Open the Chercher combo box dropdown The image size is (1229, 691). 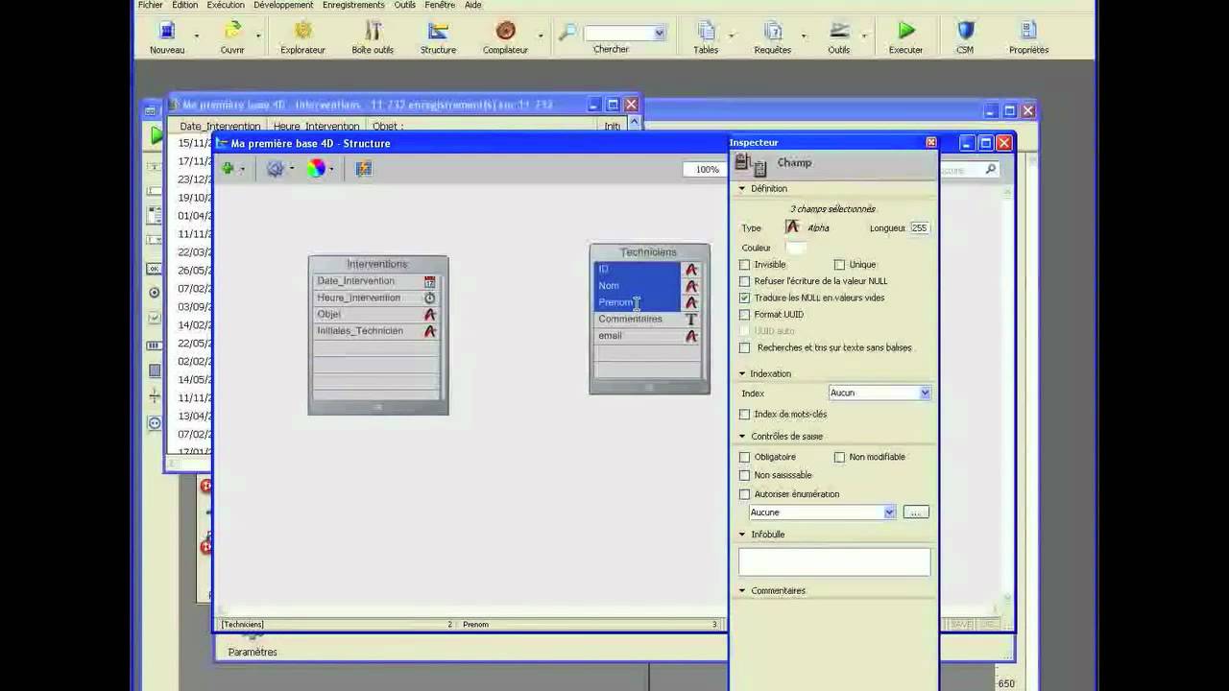pyautogui.click(x=659, y=33)
